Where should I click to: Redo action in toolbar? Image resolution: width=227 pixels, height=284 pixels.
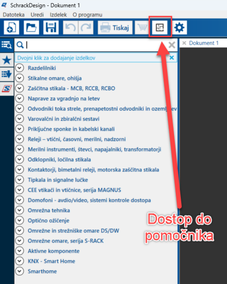[86, 27]
